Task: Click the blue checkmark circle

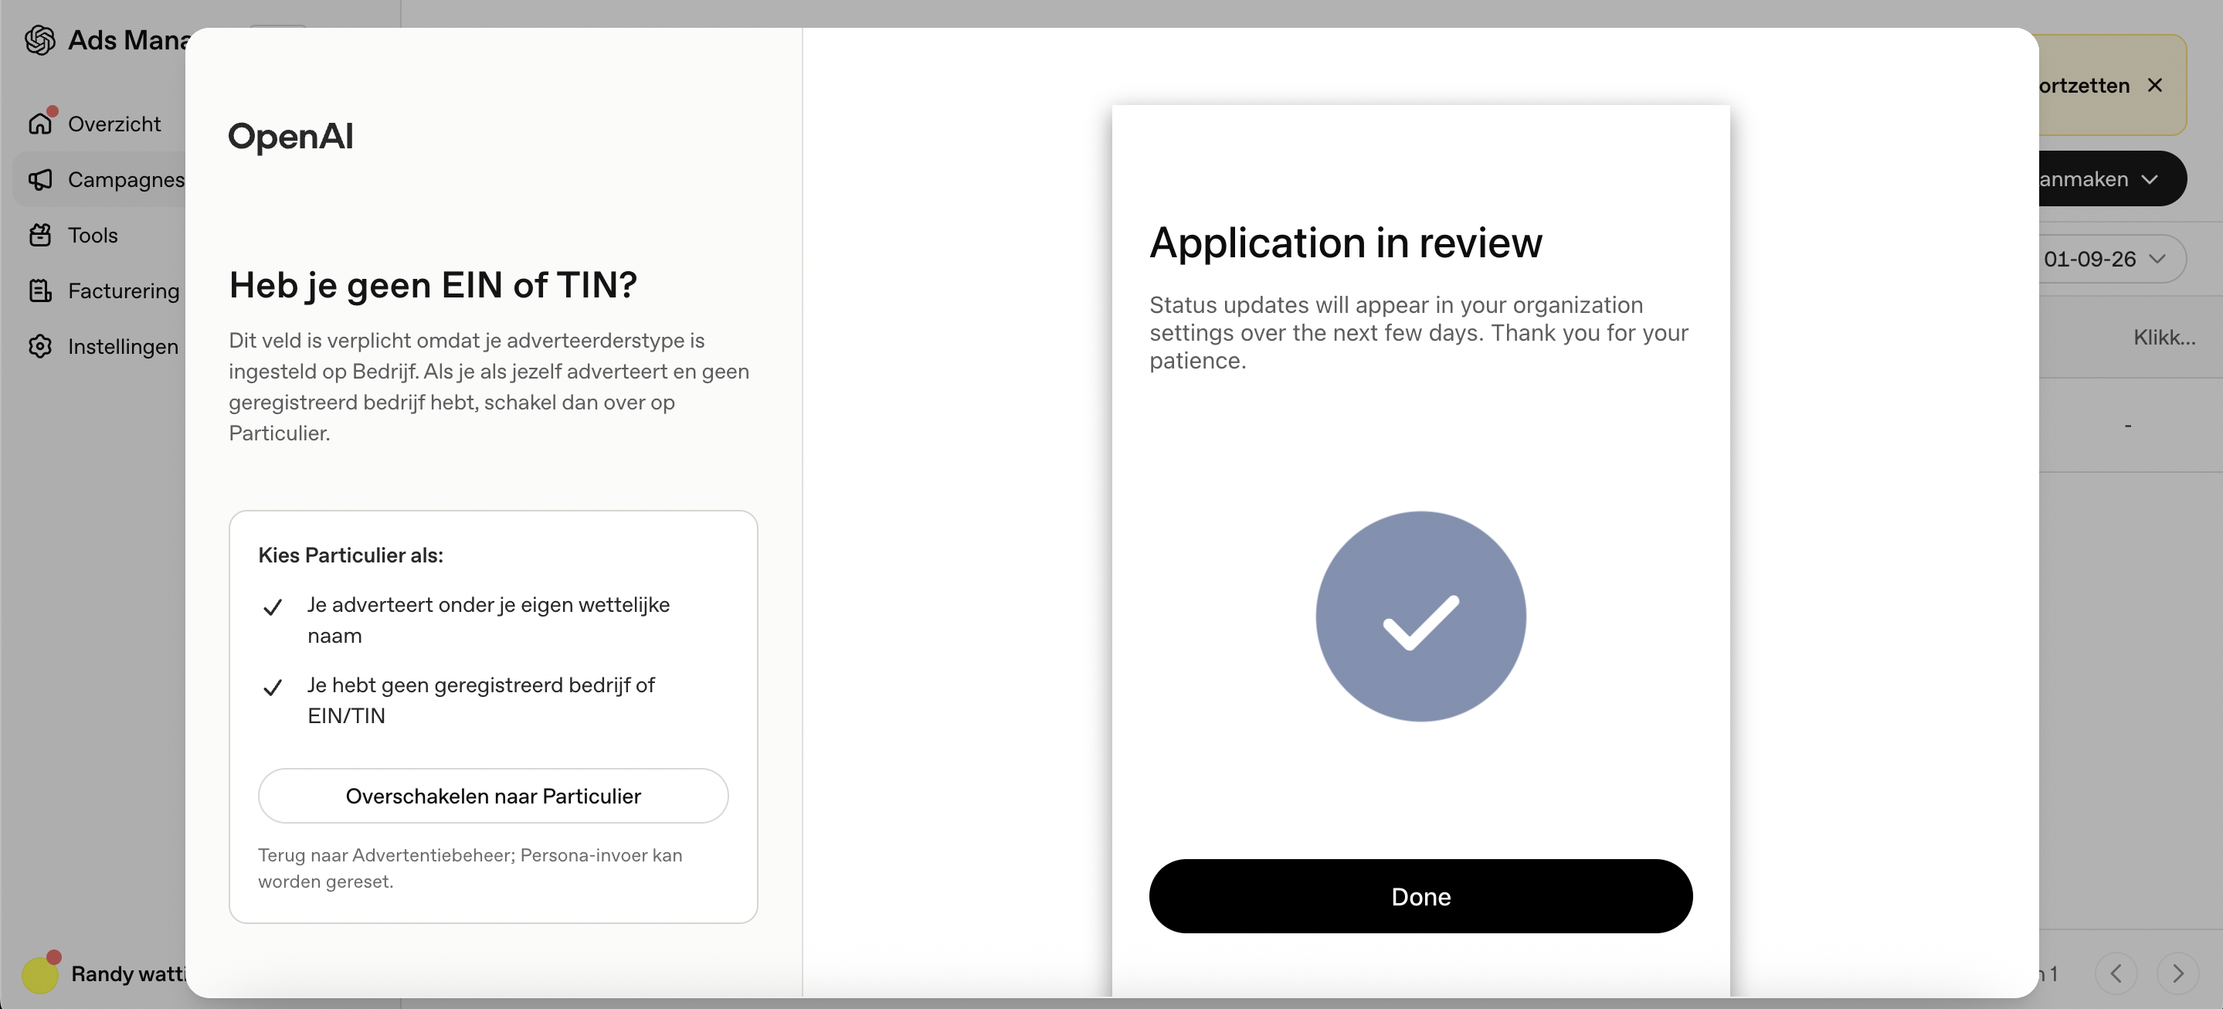Action: tap(1420, 617)
